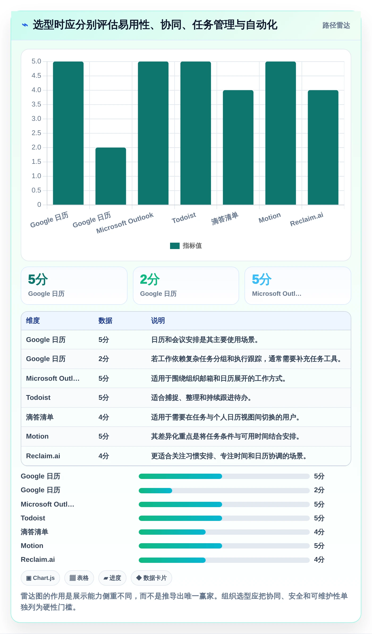Open the Microsoft Outl… 5分 data card
This screenshot has width=372, height=634.
point(298,286)
